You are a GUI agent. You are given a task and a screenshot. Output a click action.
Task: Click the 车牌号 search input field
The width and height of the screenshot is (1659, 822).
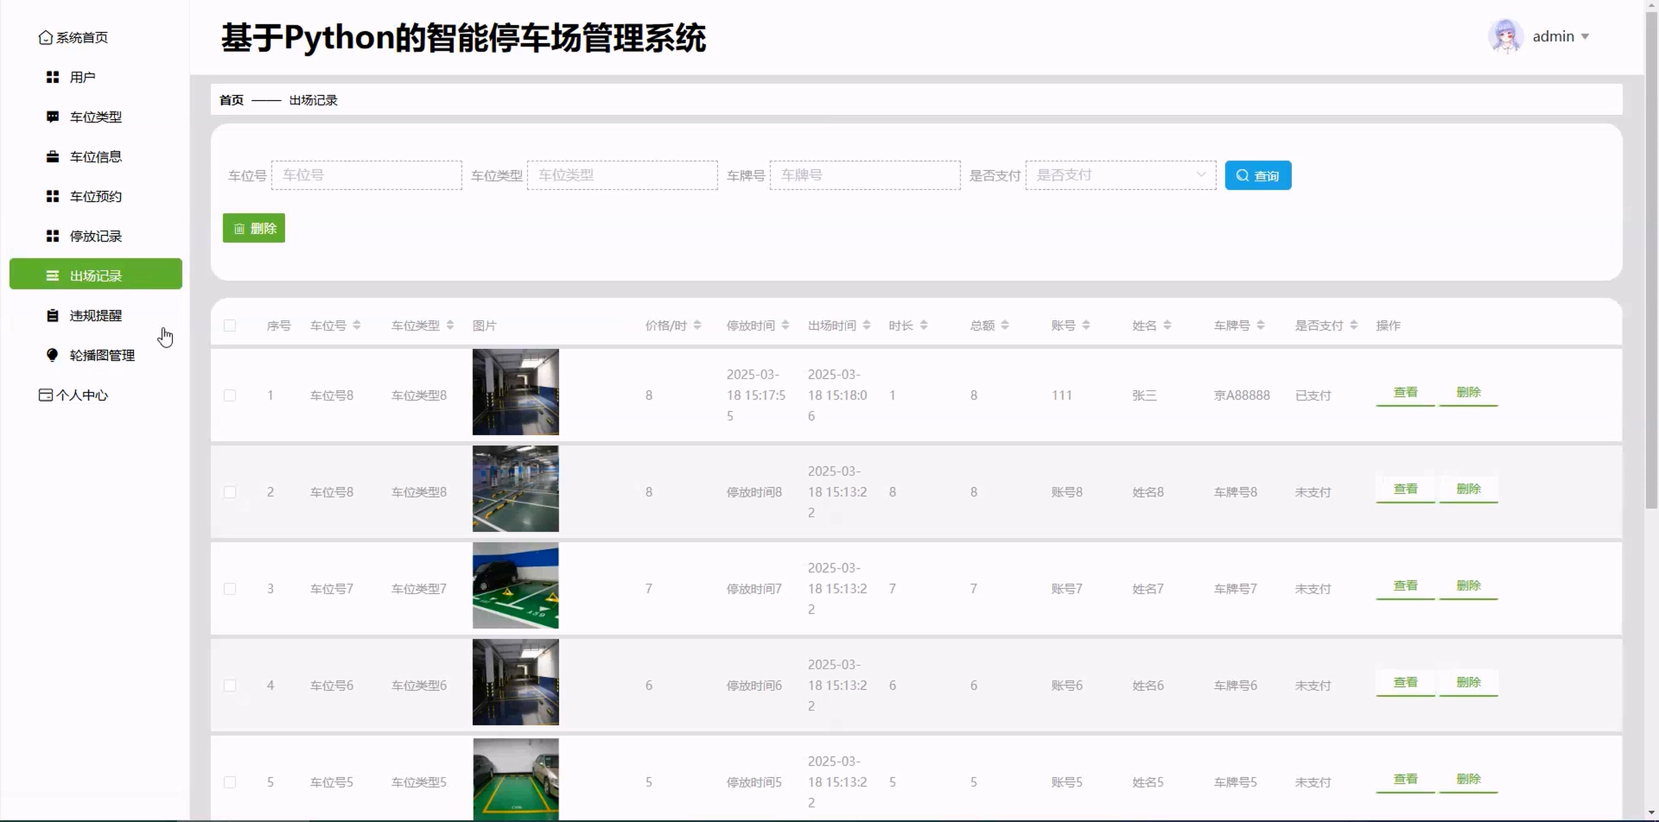(x=864, y=175)
